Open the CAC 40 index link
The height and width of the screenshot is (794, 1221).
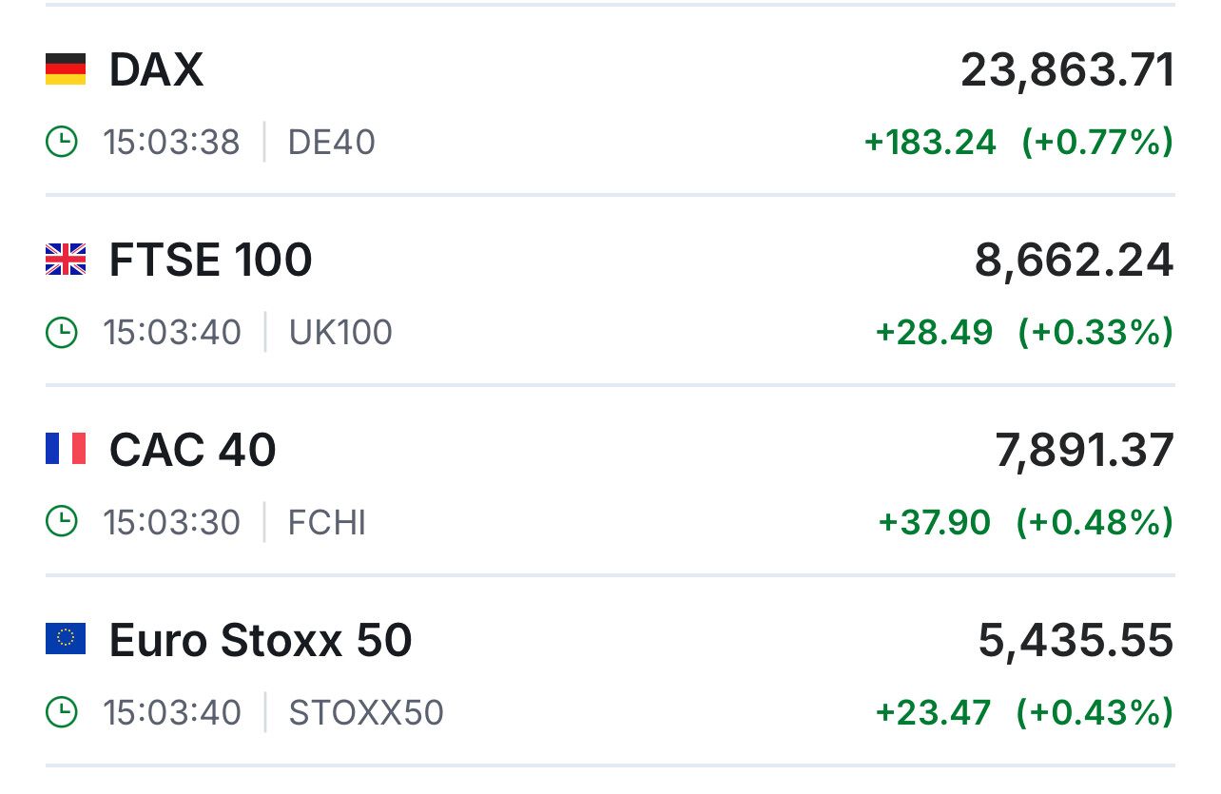[192, 449]
